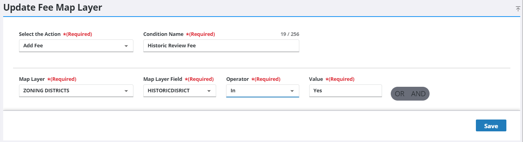Viewport: 523px width, 142px height.
Task: Click the Operator label text
Action: click(x=238, y=79)
